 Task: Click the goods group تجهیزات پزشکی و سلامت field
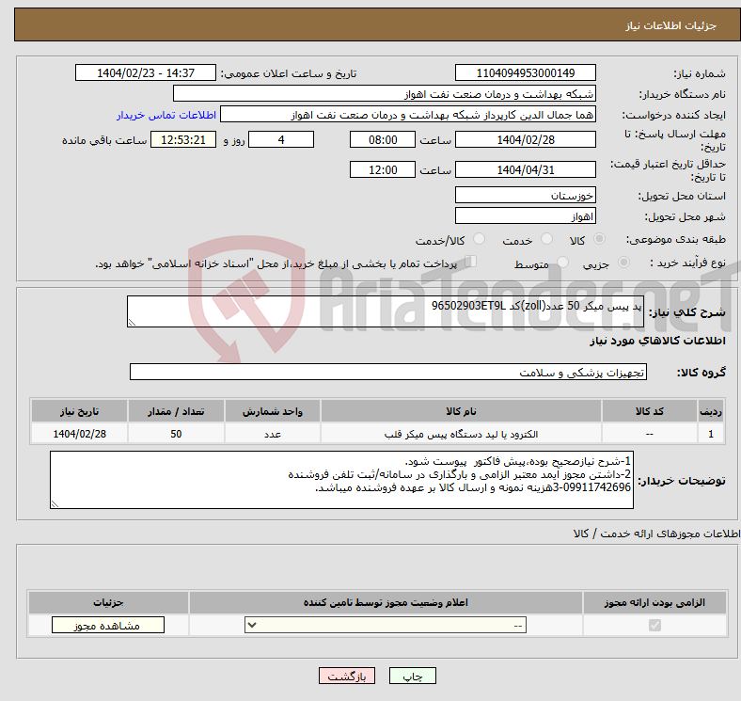(x=388, y=372)
